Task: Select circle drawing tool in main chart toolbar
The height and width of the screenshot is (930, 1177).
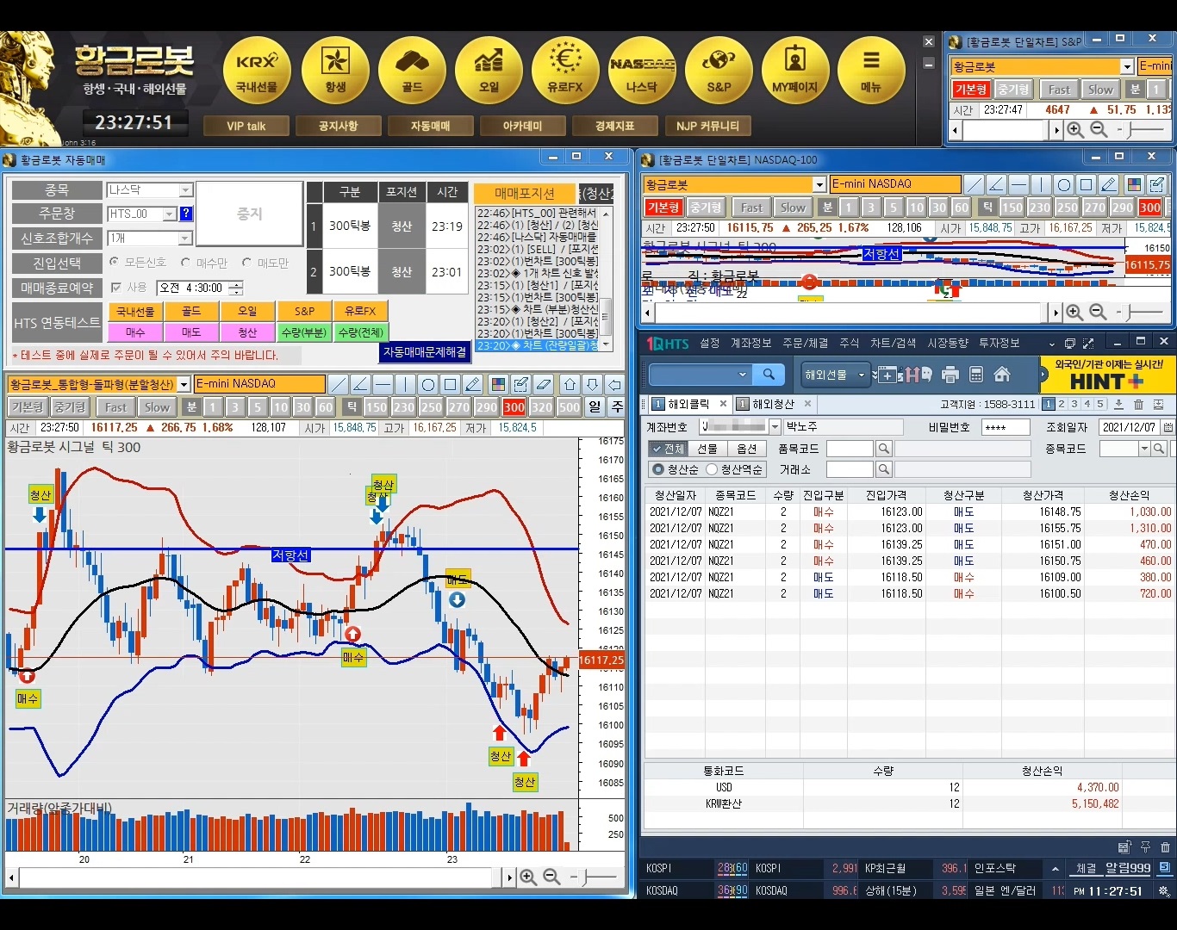Action: (x=428, y=384)
